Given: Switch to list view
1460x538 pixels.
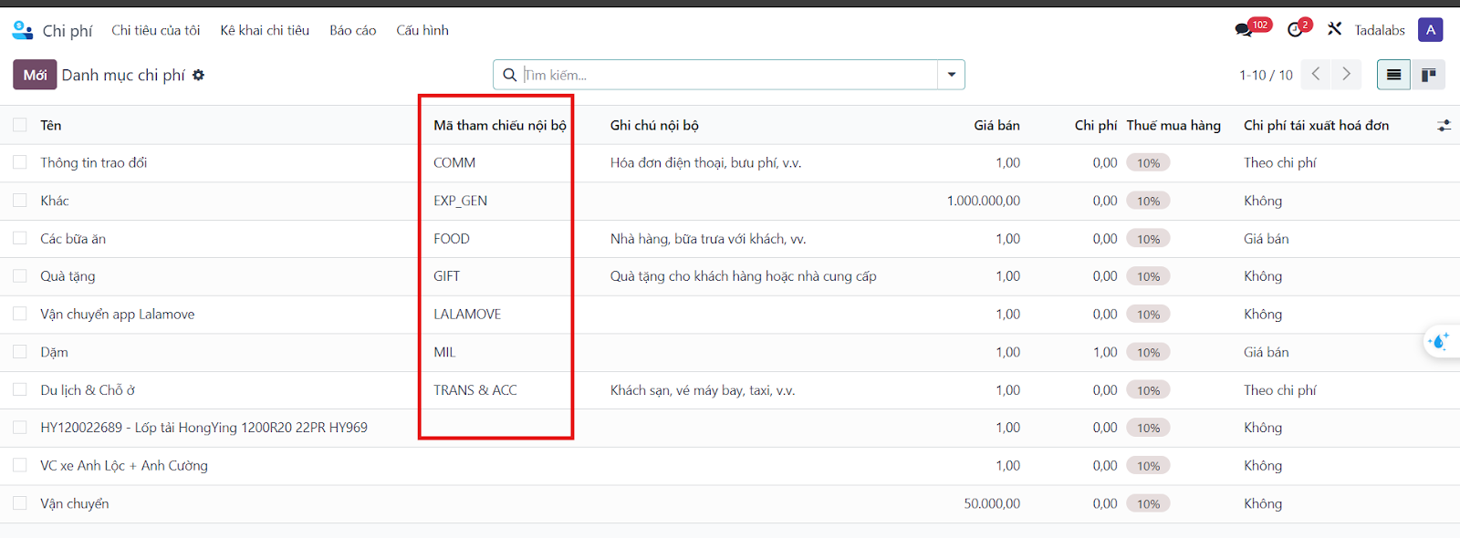Looking at the screenshot, I should point(1393,75).
